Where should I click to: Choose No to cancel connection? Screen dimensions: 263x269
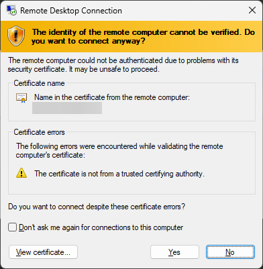coord(230,252)
